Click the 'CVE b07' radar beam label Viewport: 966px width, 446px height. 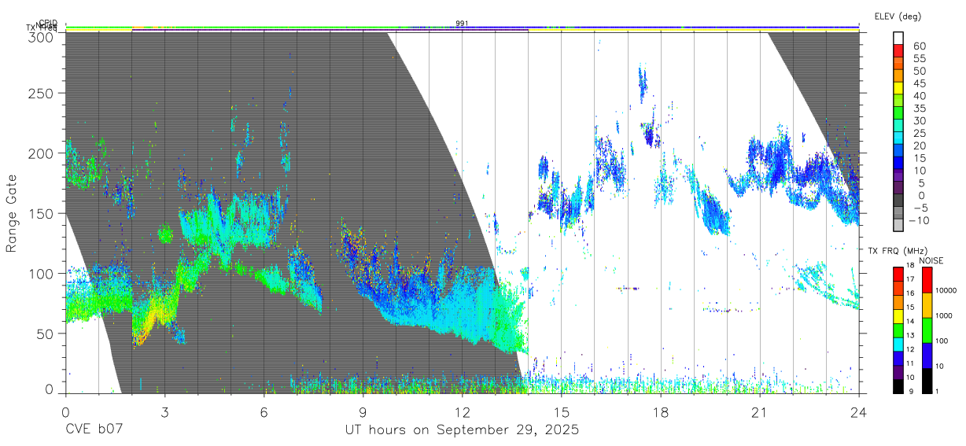coord(94,429)
